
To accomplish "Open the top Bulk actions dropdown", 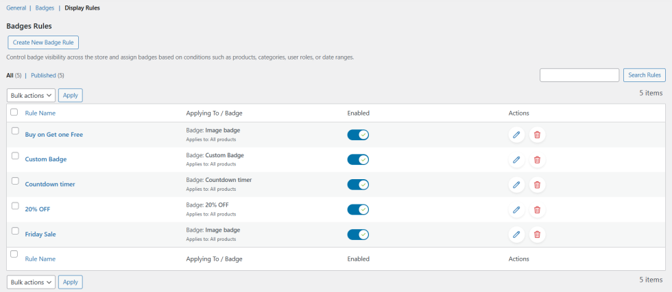I will [x=32, y=95].
